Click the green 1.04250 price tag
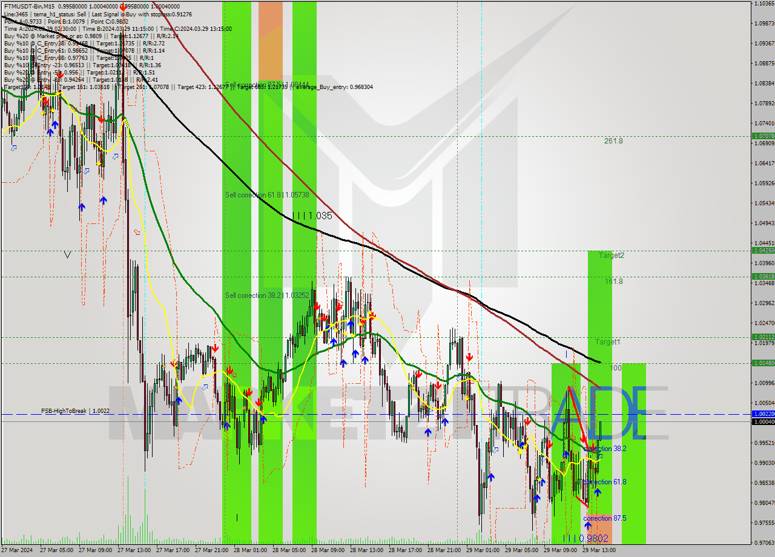 (x=763, y=250)
